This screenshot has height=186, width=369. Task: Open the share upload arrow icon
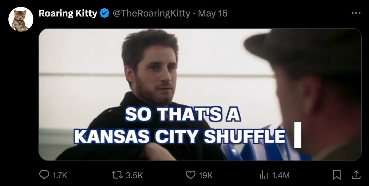pos(356,175)
